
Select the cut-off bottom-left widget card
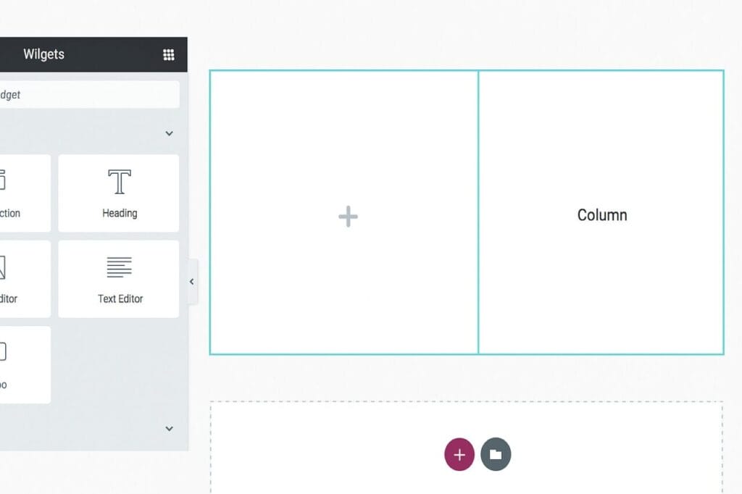tap(22, 364)
